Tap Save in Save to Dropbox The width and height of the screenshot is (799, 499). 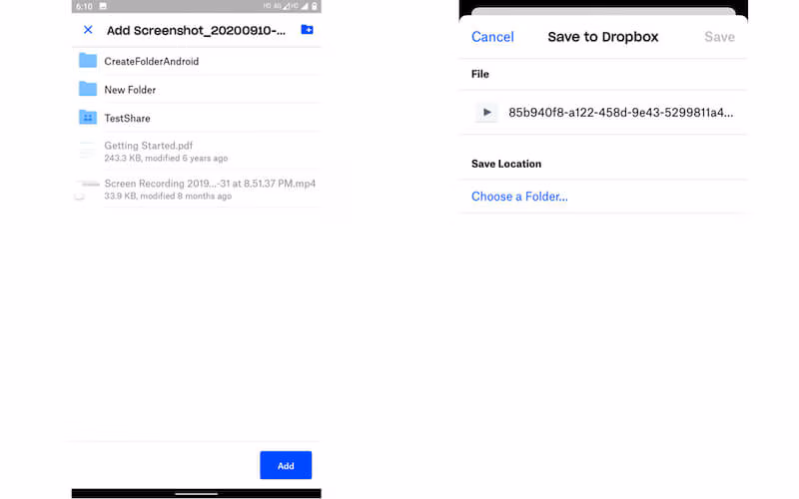click(719, 37)
